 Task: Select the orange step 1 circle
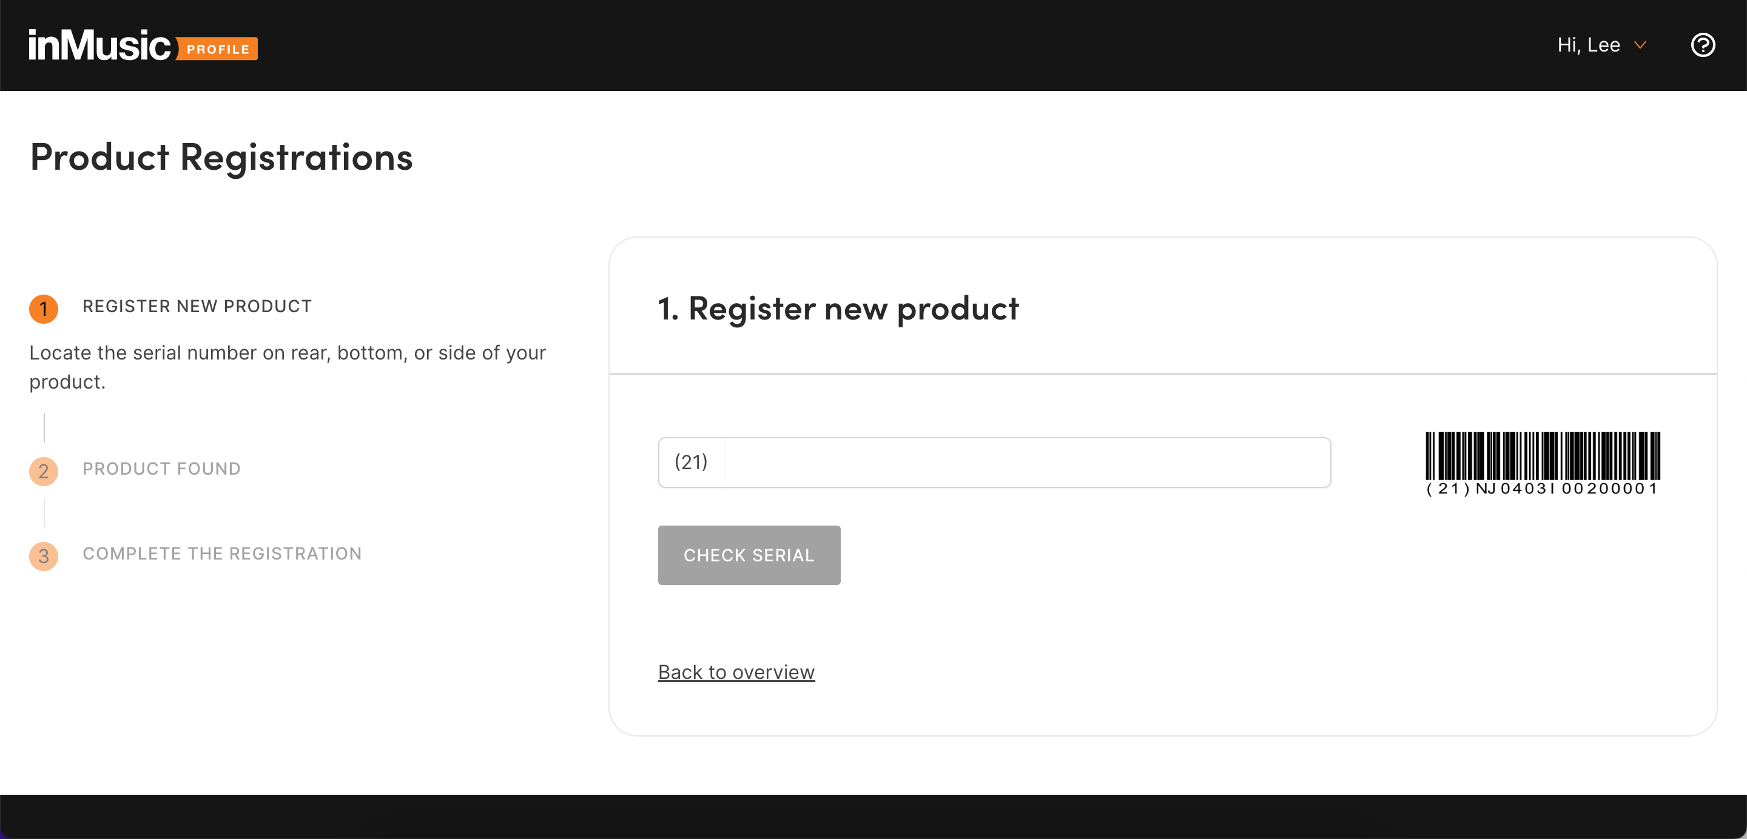click(x=44, y=309)
